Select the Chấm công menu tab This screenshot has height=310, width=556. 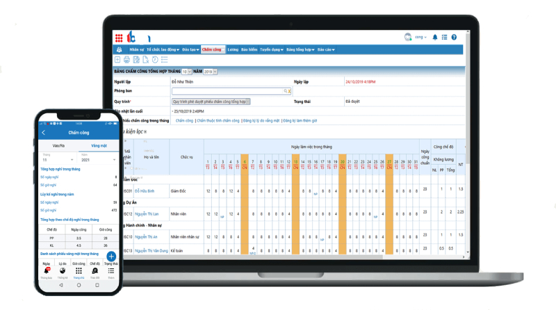tap(211, 49)
